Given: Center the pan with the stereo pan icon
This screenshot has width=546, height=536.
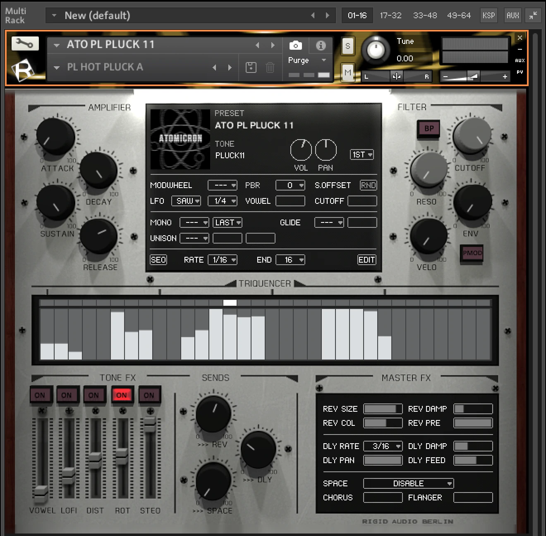Looking at the screenshot, I should pos(396,76).
